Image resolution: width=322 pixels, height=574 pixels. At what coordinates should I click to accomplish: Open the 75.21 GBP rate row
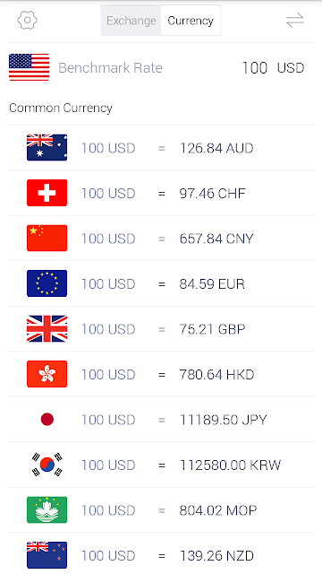click(x=161, y=329)
